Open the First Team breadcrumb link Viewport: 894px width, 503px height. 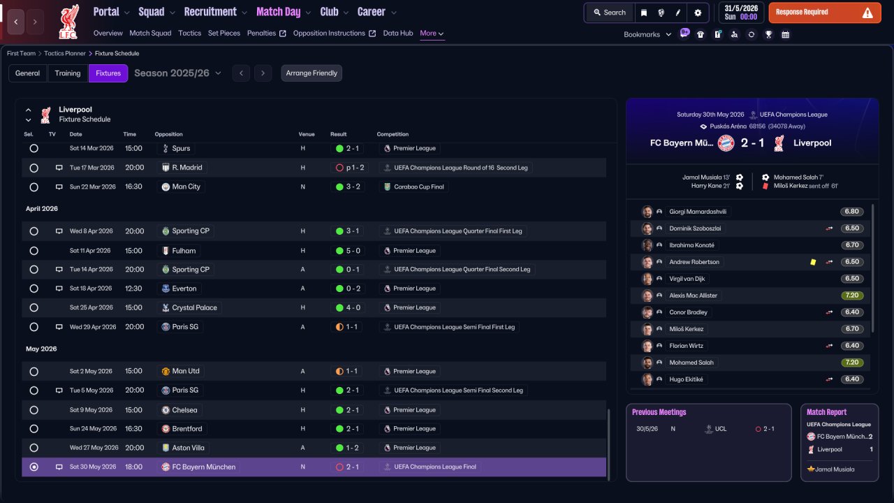click(x=21, y=53)
